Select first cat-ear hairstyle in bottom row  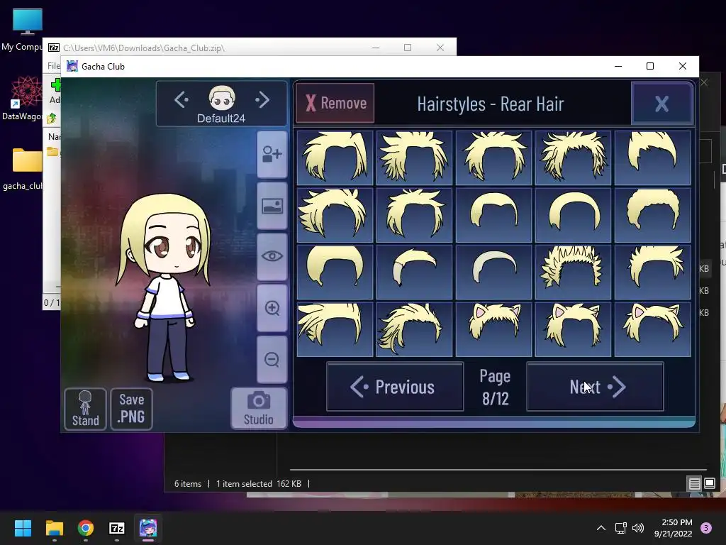[x=493, y=329]
